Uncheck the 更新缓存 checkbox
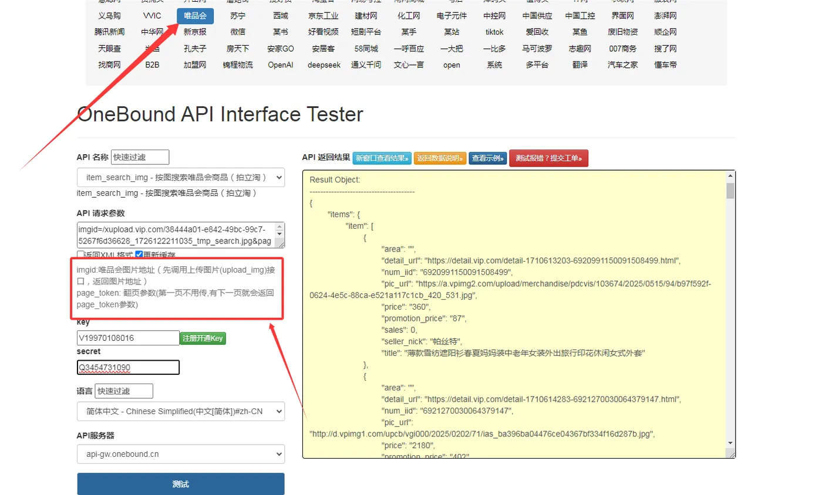 tap(139, 255)
